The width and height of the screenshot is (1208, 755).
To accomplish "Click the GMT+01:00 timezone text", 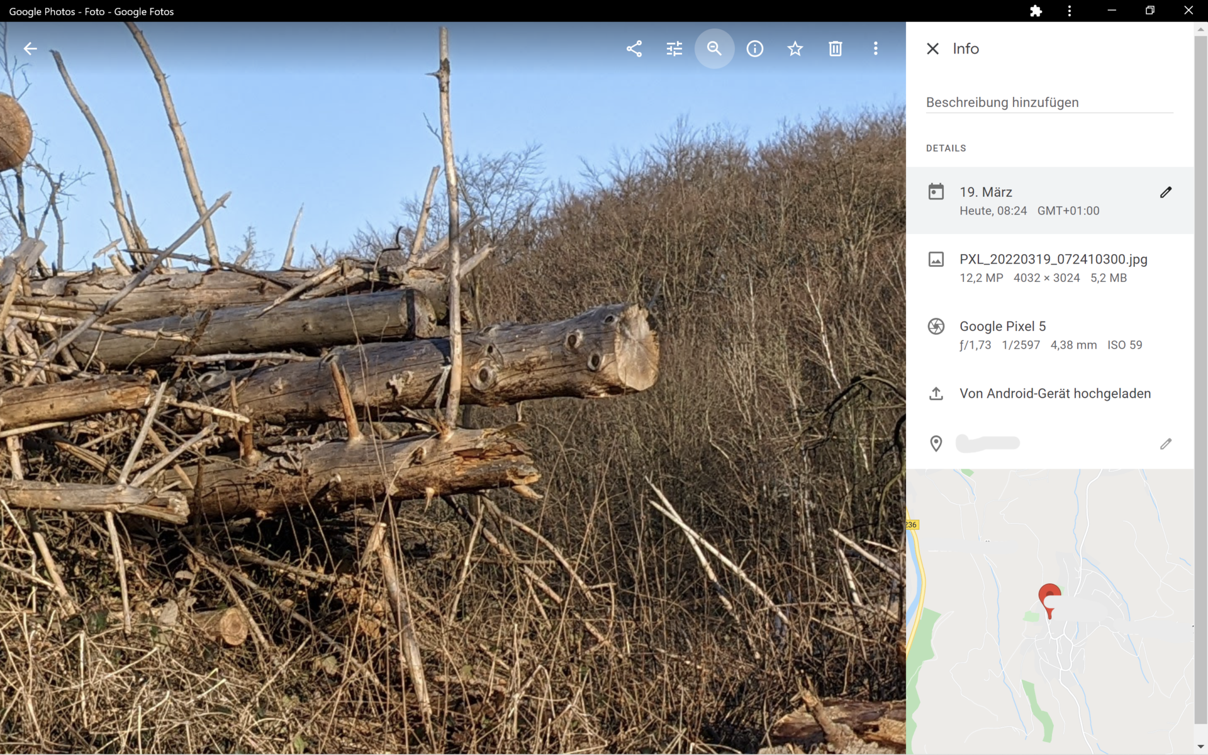I will 1068,211.
